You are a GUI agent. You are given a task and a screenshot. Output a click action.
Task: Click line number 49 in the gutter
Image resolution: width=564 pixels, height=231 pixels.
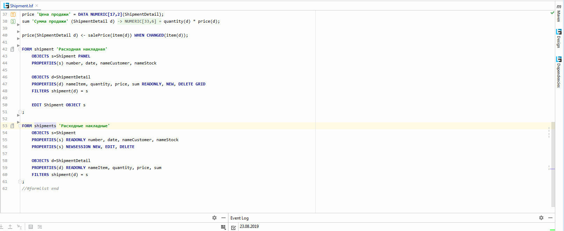click(x=5, y=98)
